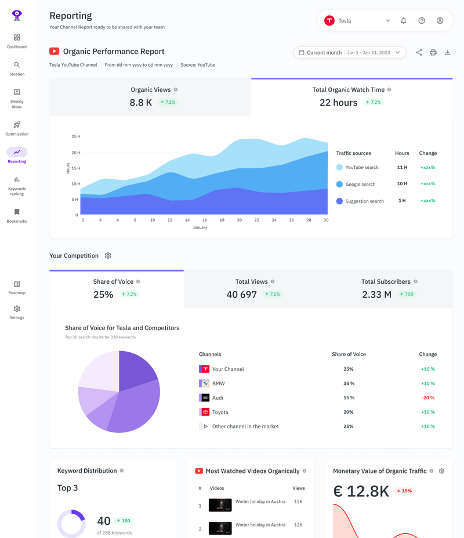Click the BMW channel row

click(x=318, y=383)
